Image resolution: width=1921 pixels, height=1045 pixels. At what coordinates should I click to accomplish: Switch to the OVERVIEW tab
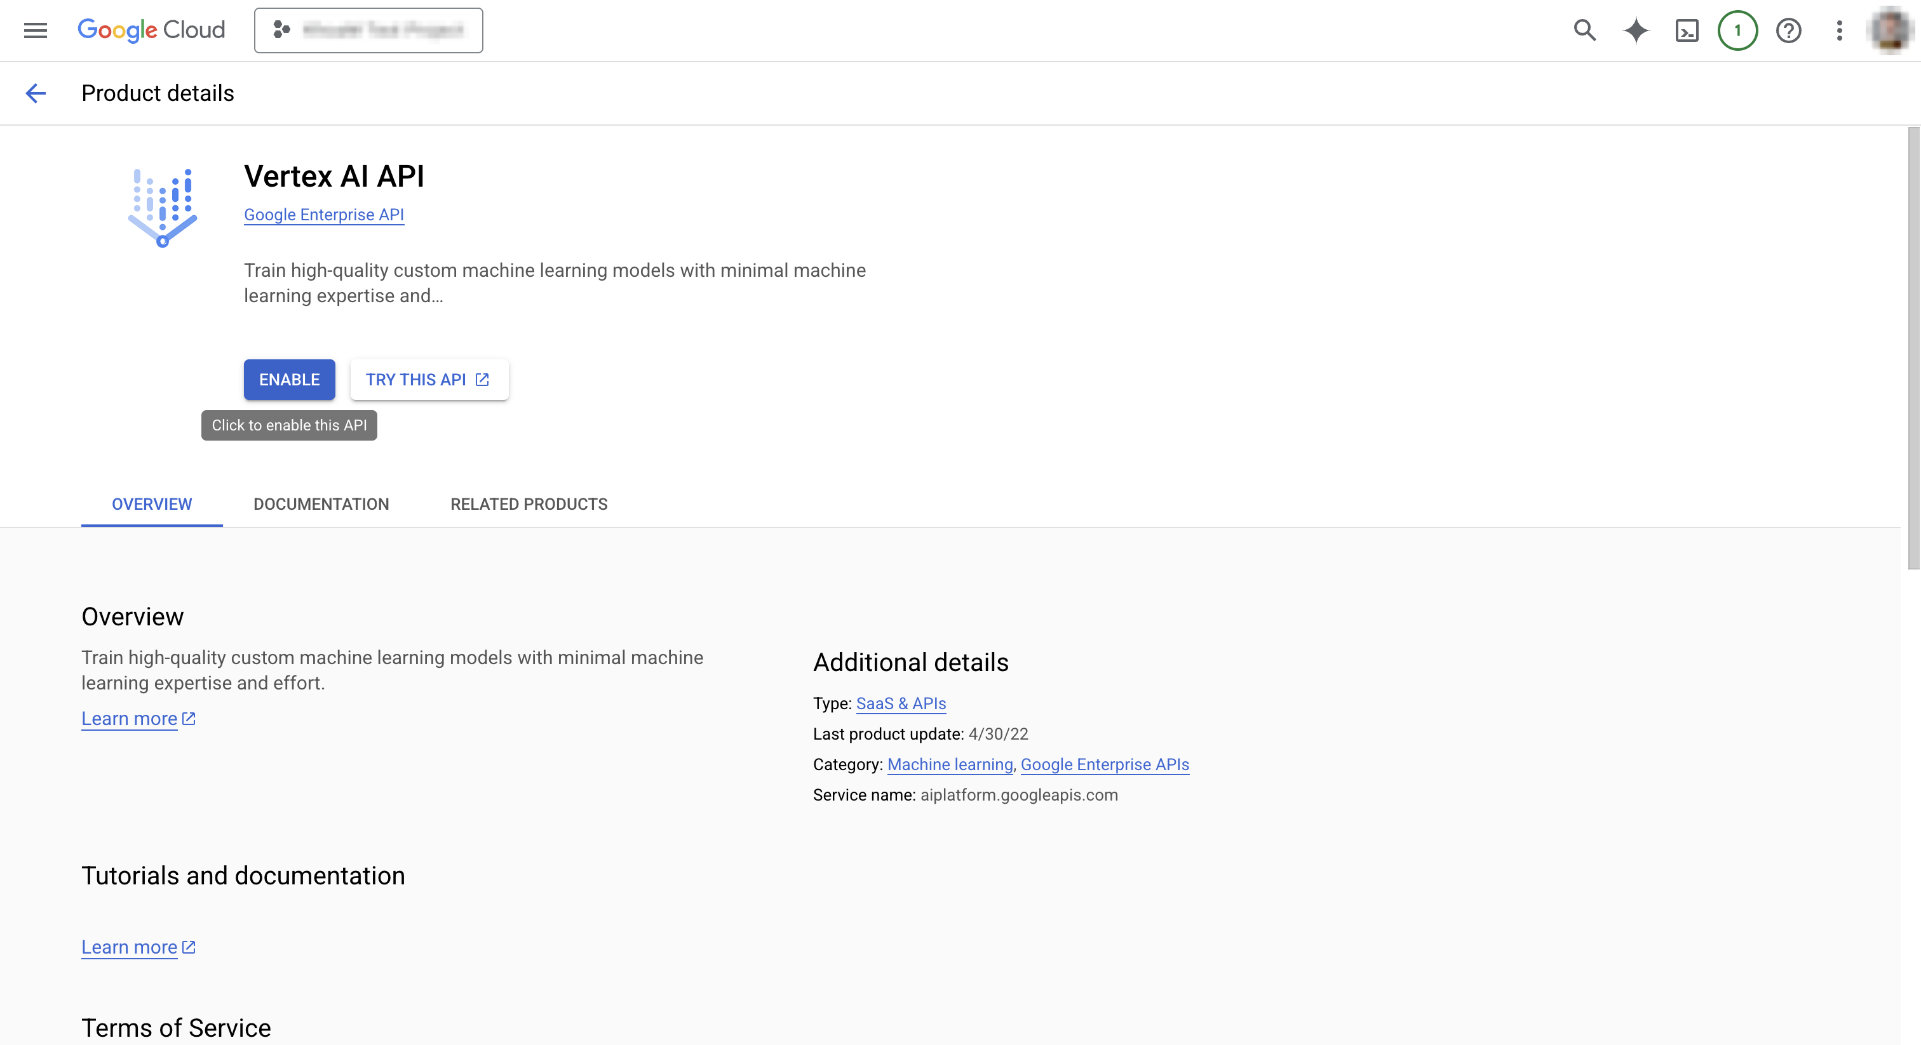[x=152, y=504]
